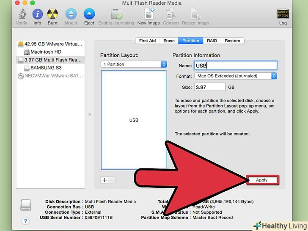The image size is (308, 231).
Task: Click the Verify microscope icon
Action: point(22,14)
